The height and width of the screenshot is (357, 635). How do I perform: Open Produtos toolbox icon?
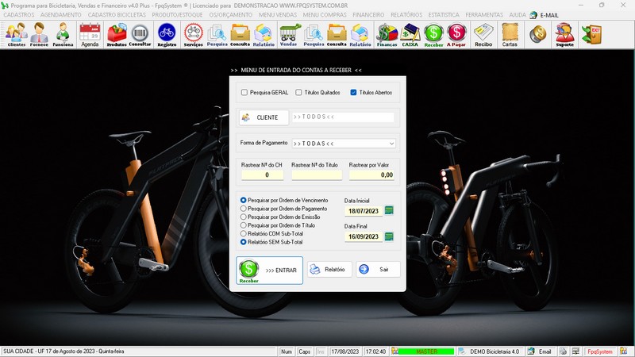click(x=117, y=34)
